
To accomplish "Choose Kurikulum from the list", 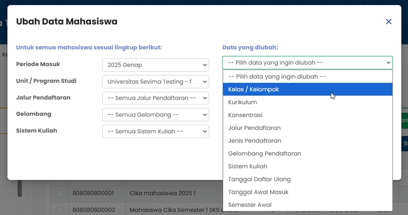I will tap(307, 102).
